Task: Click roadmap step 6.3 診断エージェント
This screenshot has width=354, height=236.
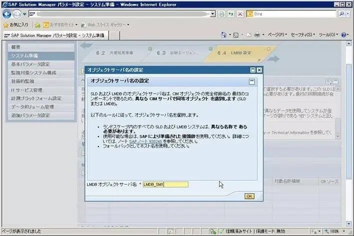Action: [x=178, y=53]
